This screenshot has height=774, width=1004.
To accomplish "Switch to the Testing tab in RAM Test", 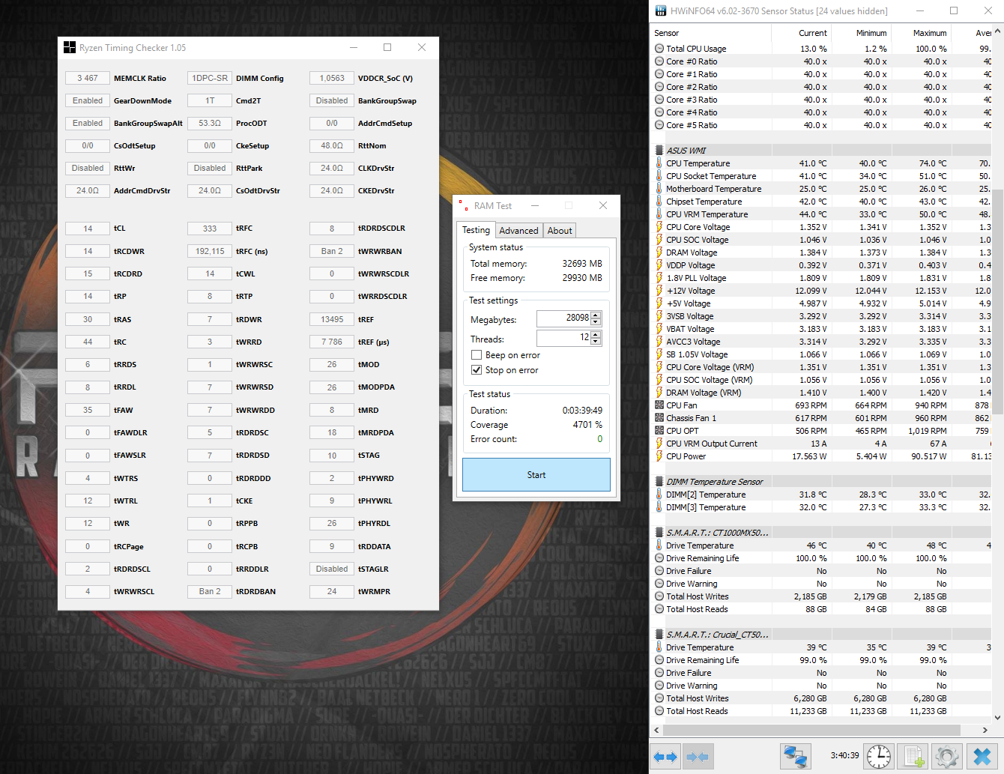I will point(476,230).
